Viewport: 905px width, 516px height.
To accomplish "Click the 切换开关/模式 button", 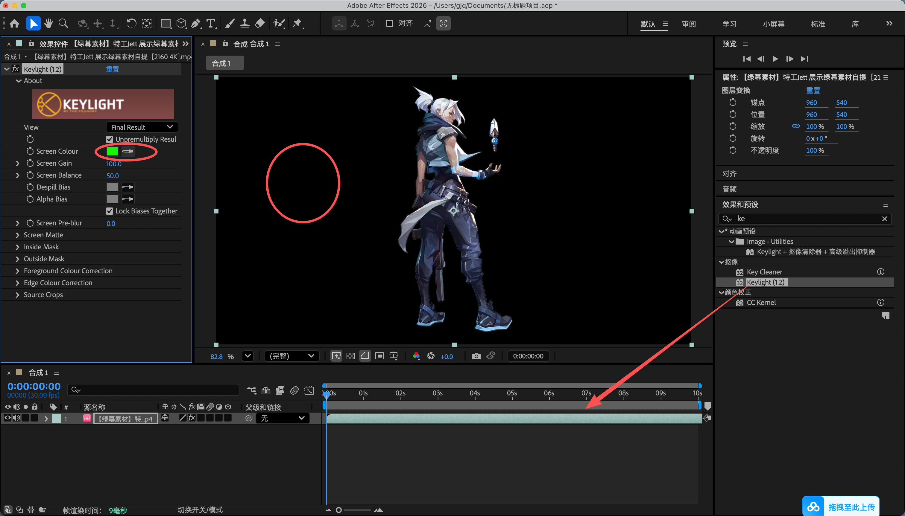I will pyautogui.click(x=200, y=510).
